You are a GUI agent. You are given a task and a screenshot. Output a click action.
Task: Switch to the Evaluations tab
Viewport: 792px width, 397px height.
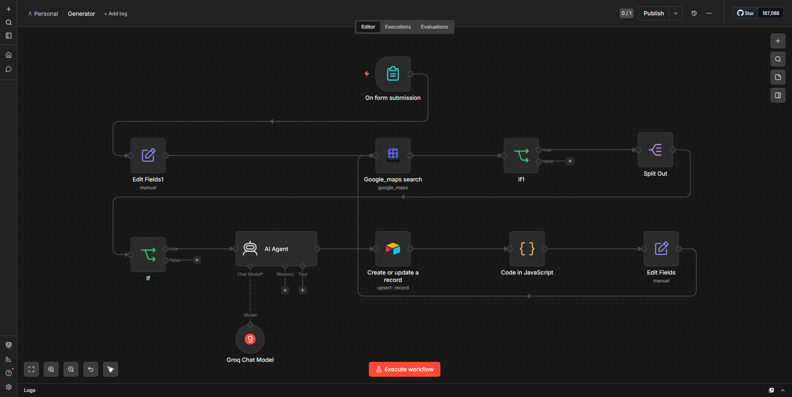(434, 27)
